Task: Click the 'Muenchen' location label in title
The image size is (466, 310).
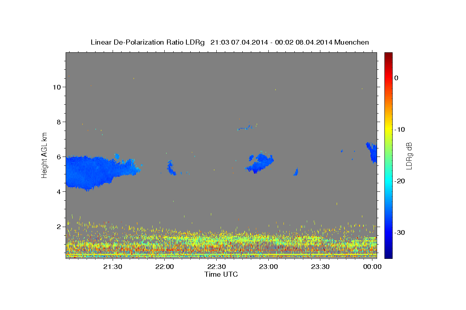Action: click(352, 42)
